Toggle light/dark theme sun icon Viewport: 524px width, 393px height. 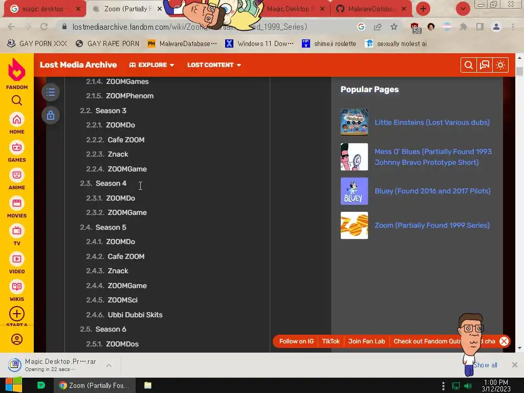point(500,65)
